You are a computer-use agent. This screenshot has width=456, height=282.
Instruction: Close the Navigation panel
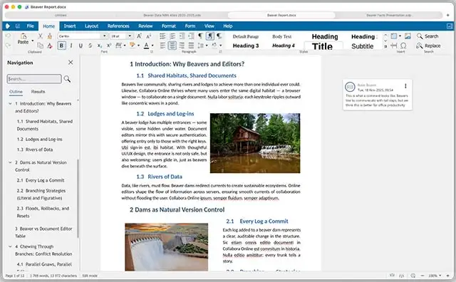[x=71, y=62]
